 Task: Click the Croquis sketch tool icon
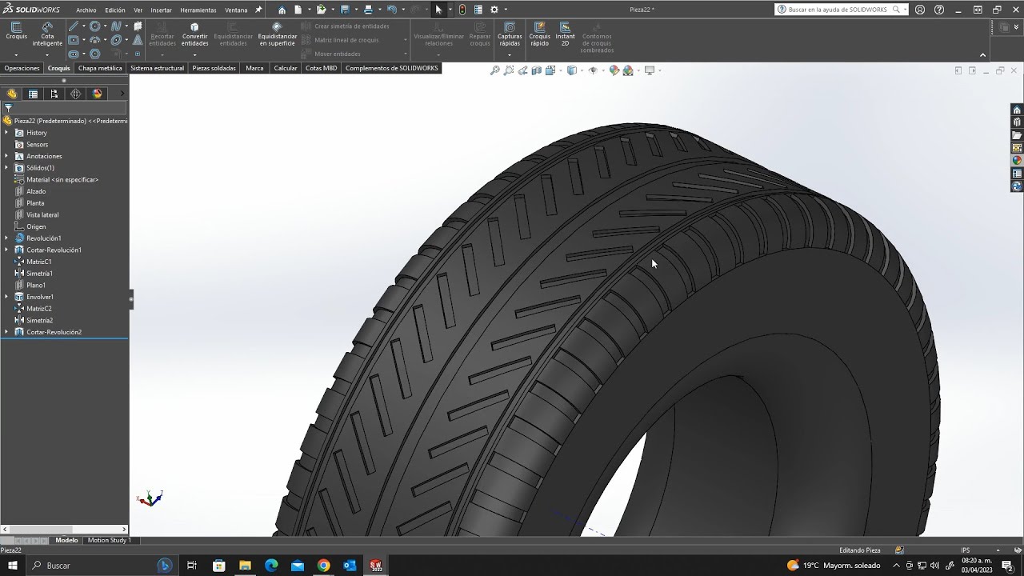[x=16, y=26]
